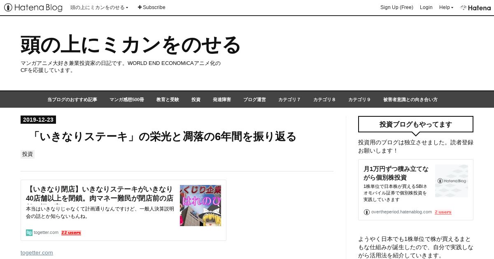Click the Hatena Blog logo
Screen dimensions: 494x259
(33, 7)
